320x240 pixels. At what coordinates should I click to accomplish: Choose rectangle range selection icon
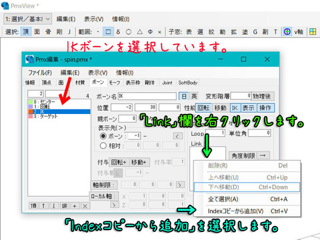(108, 32)
